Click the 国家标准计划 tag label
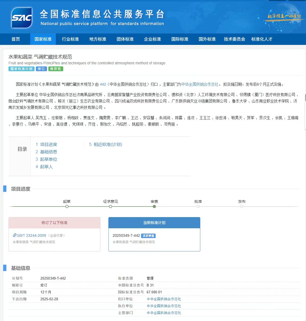Image resolution: width=306 pixels, height=321 pixels. tap(21, 69)
